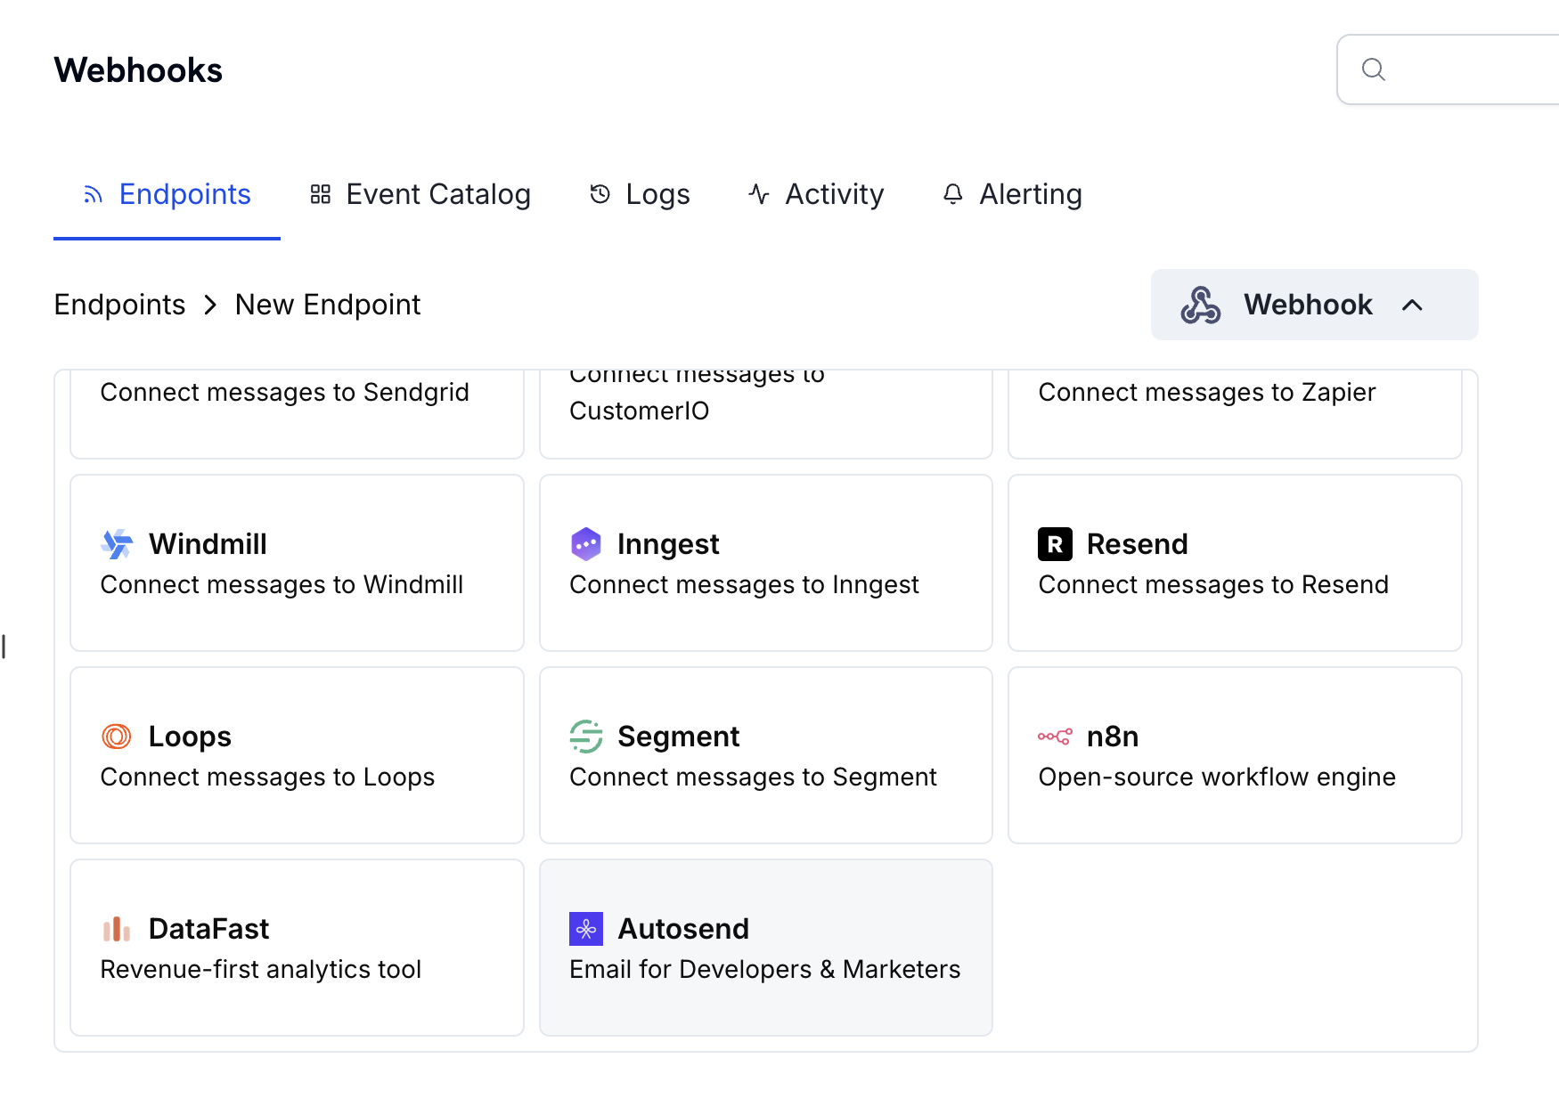Click the Inngest hexagon icon
The height and width of the screenshot is (1099, 1559).
click(x=587, y=544)
